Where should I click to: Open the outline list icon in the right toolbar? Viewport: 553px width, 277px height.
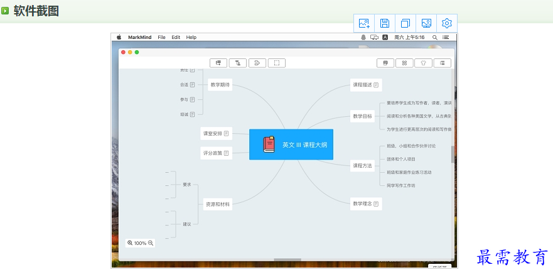[x=443, y=63]
